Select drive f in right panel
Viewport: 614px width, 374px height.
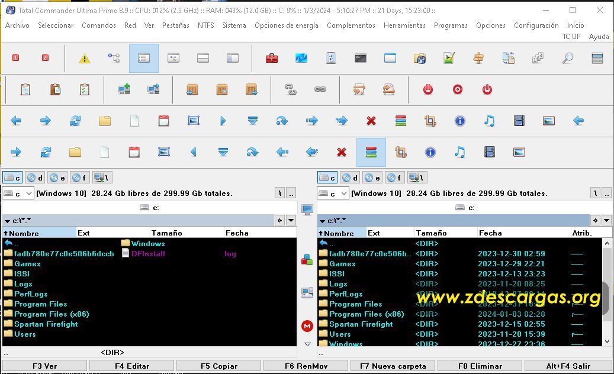tap(395, 178)
